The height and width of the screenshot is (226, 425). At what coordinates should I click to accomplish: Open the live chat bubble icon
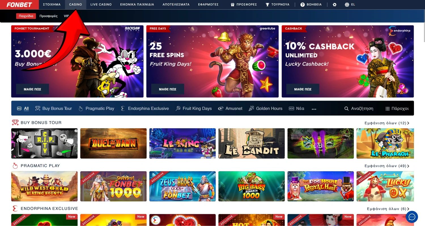click(412, 217)
